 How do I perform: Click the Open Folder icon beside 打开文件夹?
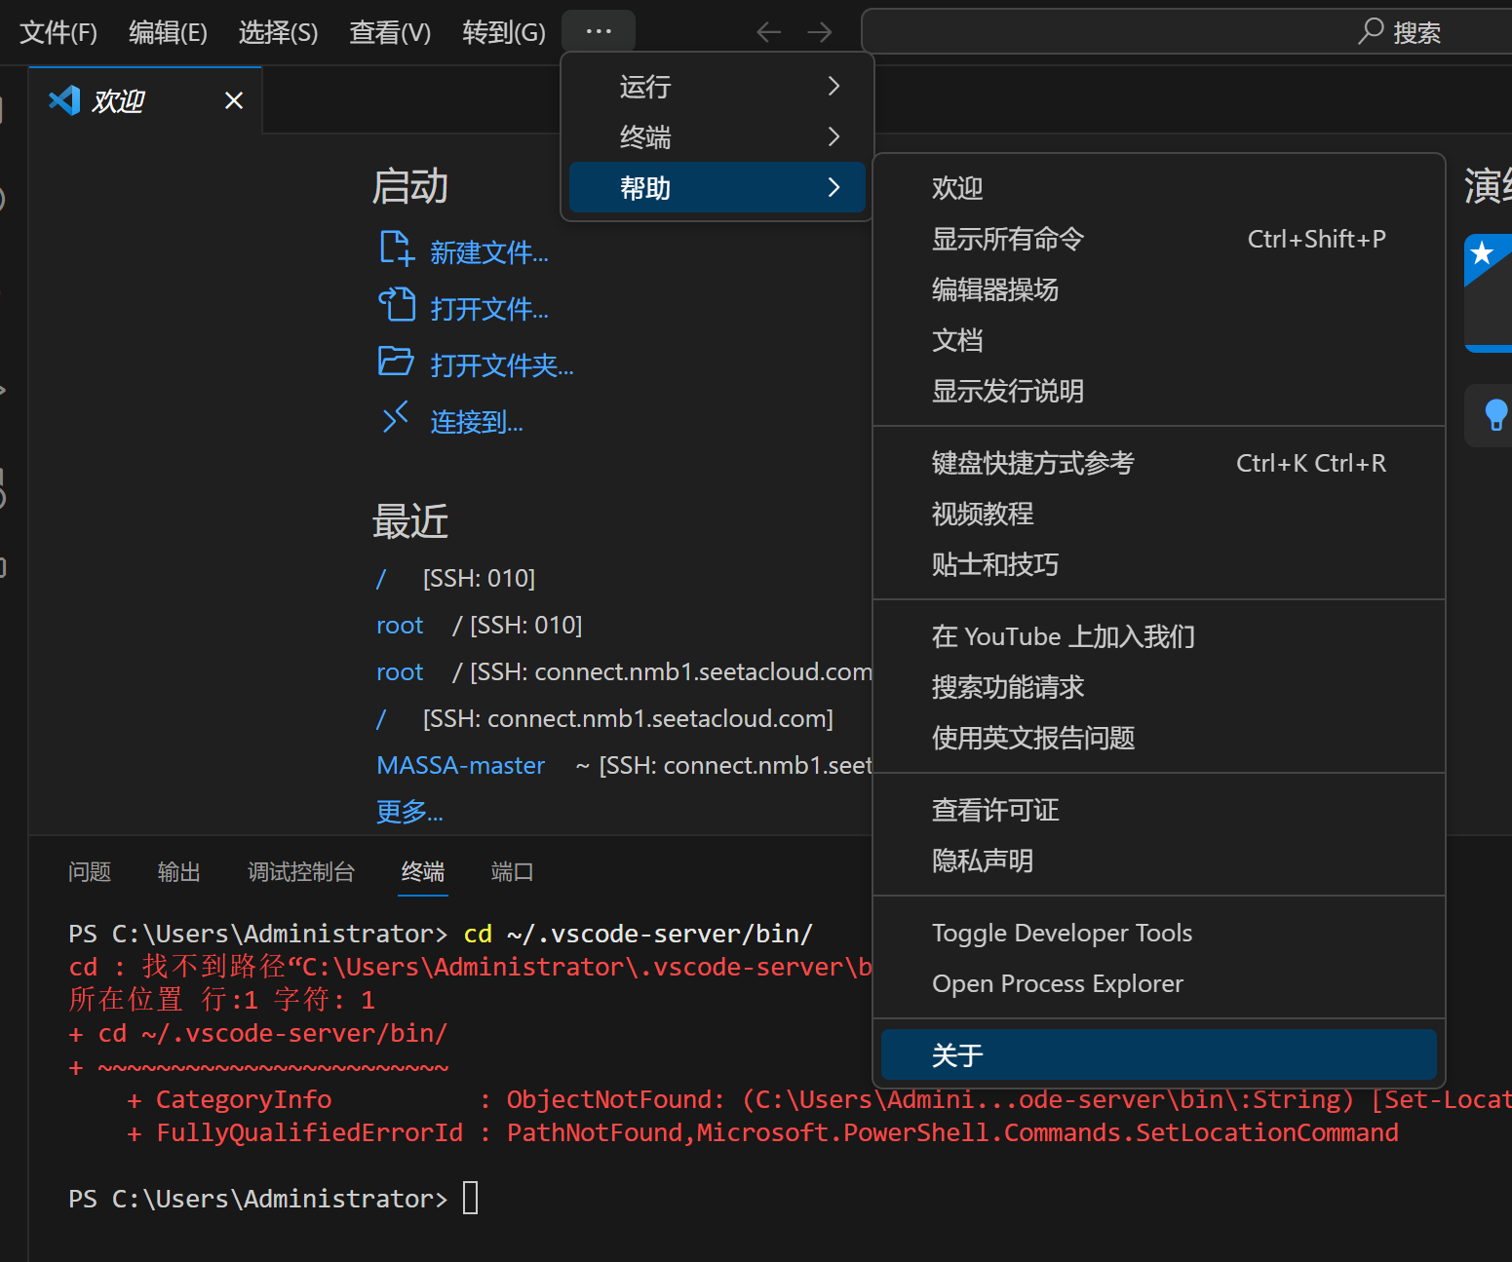pos(396,362)
